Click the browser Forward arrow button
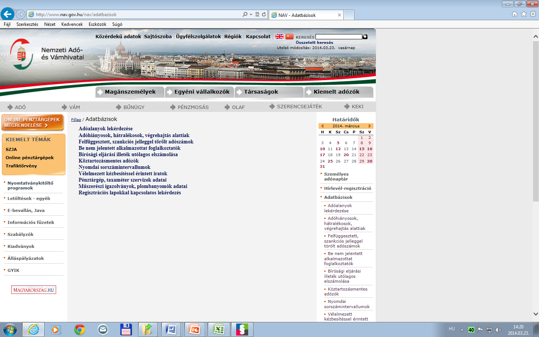Screen dimensions: 539x337 tap(21, 14)
